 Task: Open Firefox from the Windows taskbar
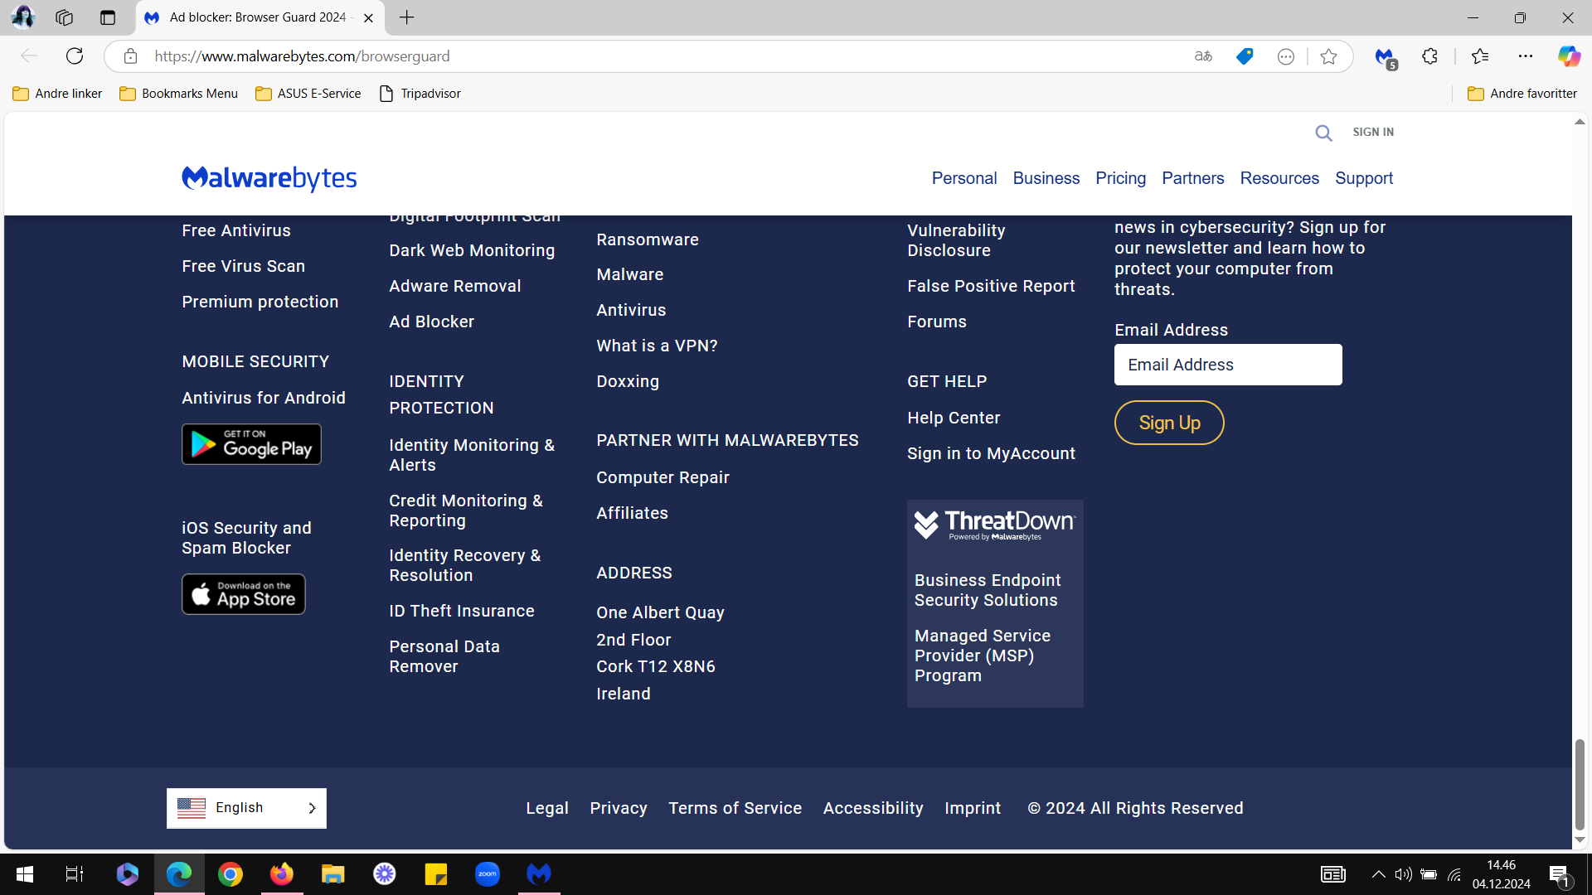[x=282, y=874]
